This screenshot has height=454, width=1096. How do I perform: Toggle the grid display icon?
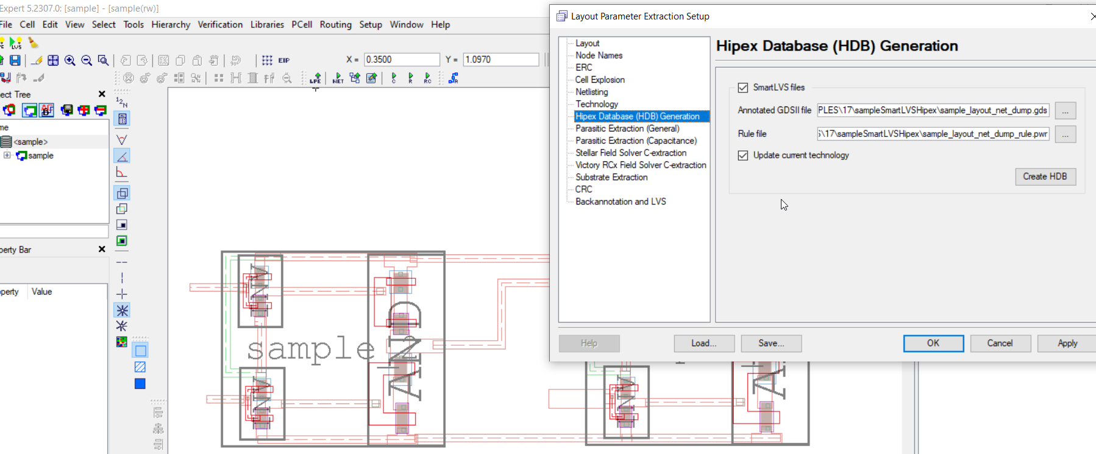click(267, 60)
